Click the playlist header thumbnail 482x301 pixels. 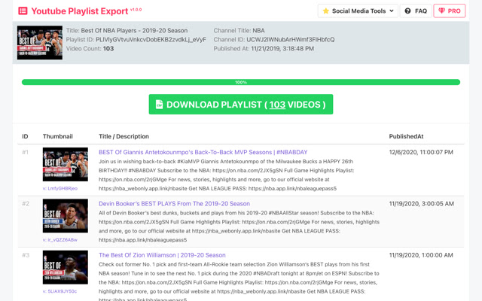point(40,42)
